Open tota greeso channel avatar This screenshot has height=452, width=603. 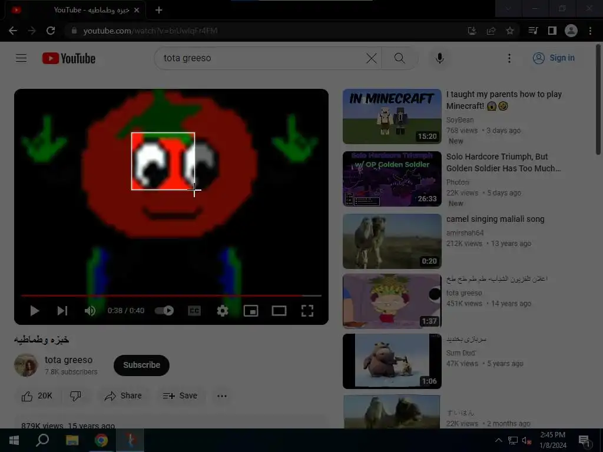[x=26, y=365]
